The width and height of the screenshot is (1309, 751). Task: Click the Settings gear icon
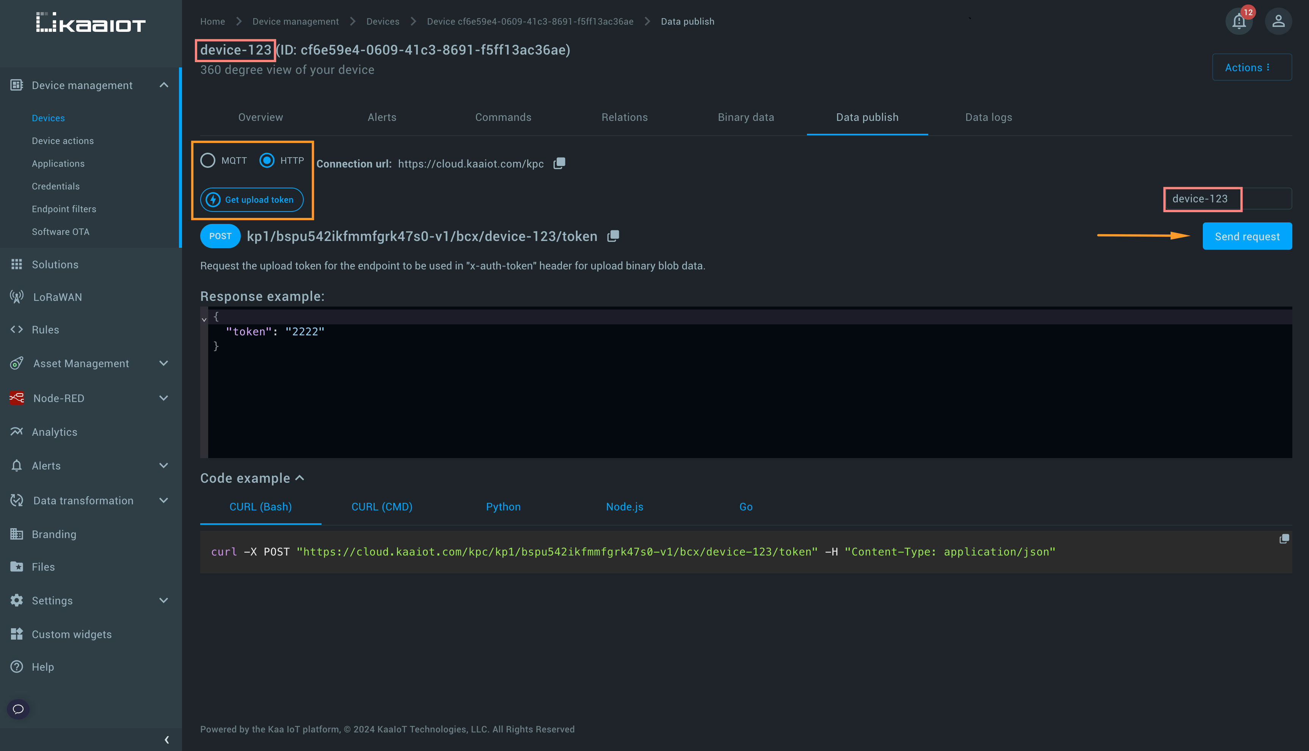[x=17, y=601]
